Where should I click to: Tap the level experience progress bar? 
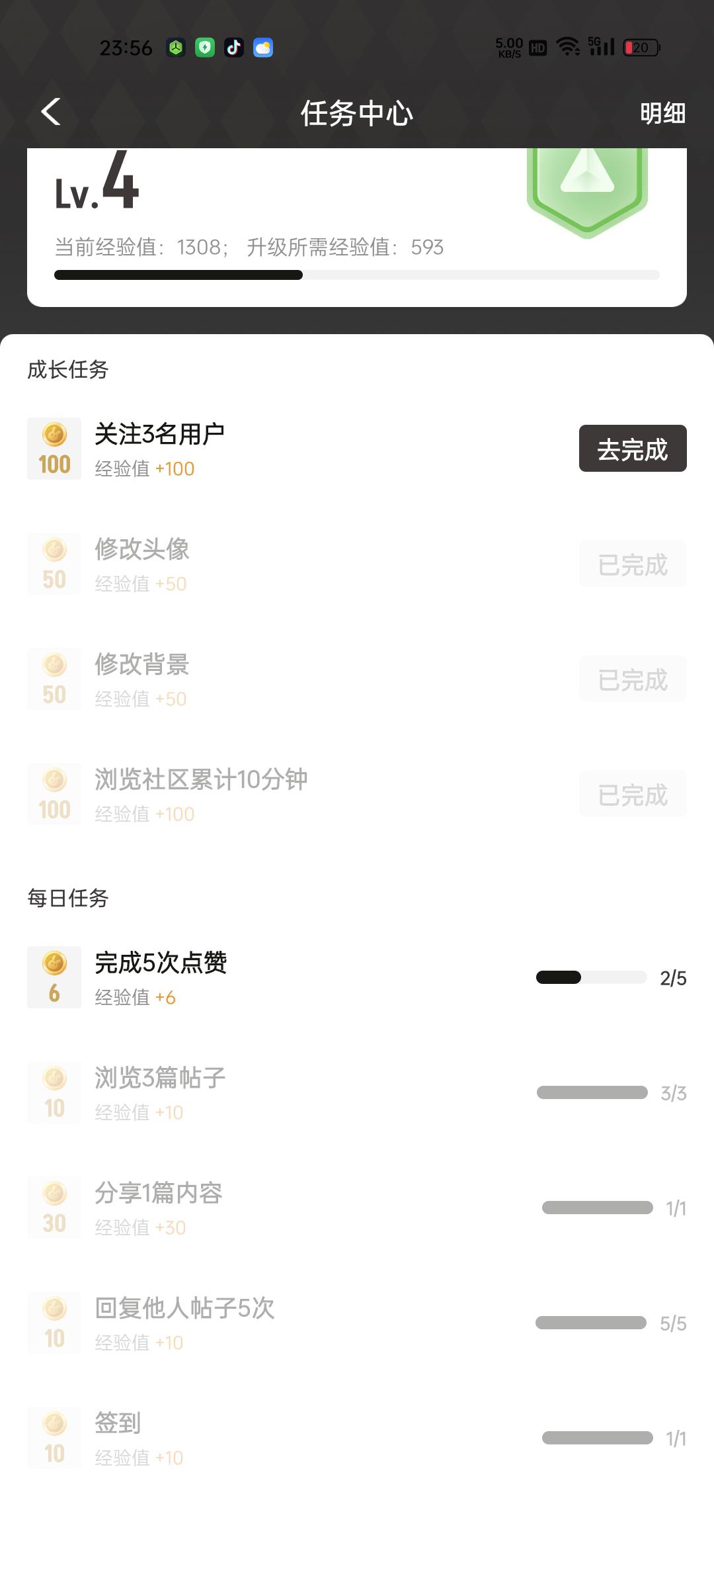pos(357,275)
